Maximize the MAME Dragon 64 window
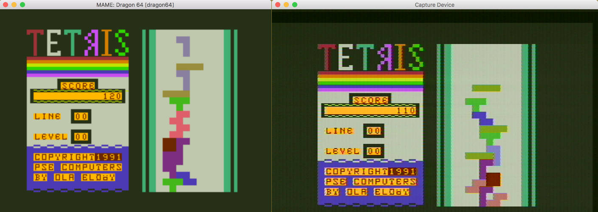This screenshot has width=598, height=212. (23, 5)
